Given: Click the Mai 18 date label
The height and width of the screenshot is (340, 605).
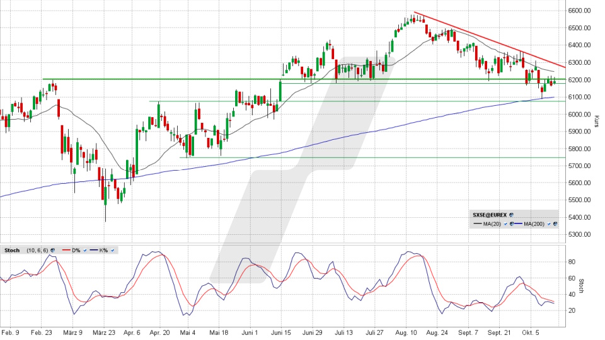Looking at the screenshot, I should coord(219,332).
